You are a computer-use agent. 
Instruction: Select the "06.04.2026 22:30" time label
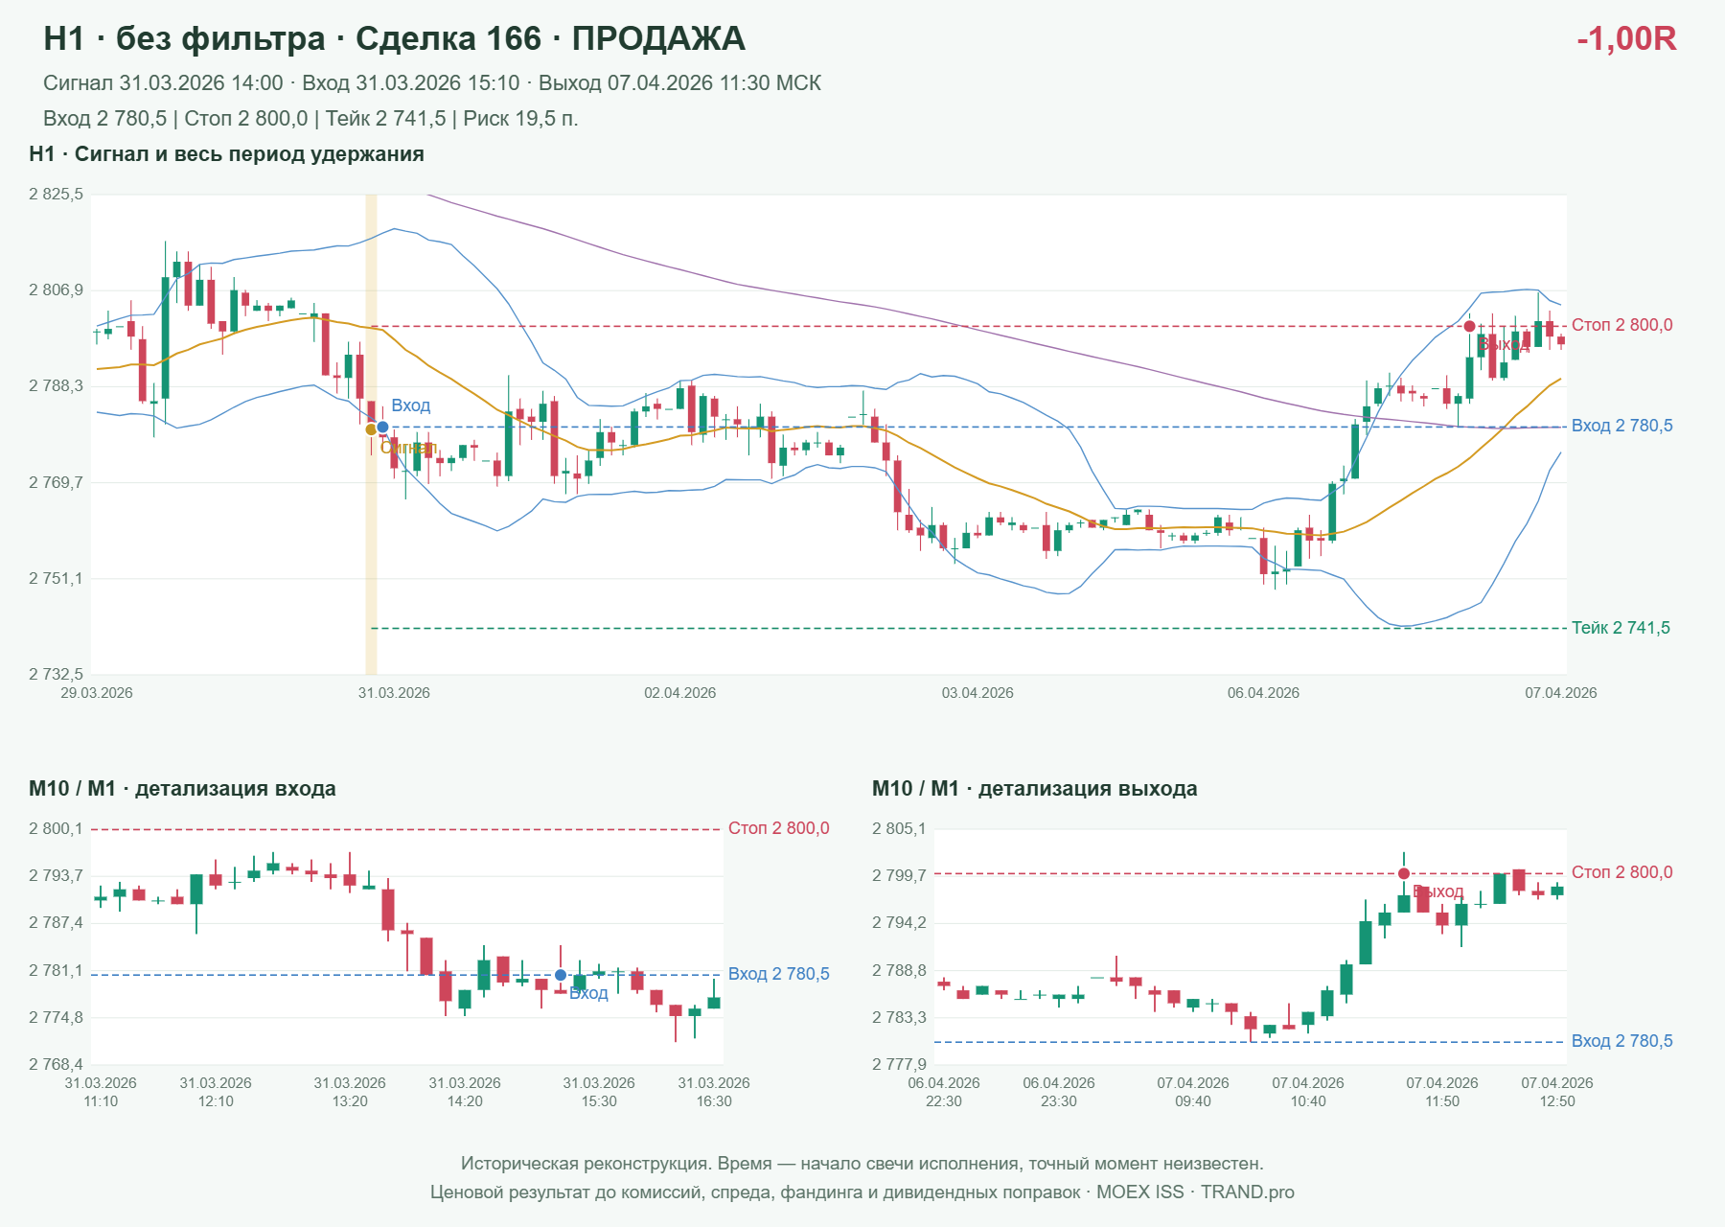click(x=944, y=1092)
